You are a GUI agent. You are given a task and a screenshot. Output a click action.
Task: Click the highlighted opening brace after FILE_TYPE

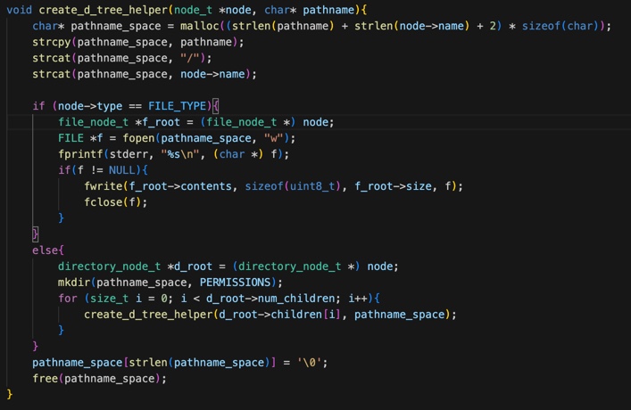click(215, 106)
